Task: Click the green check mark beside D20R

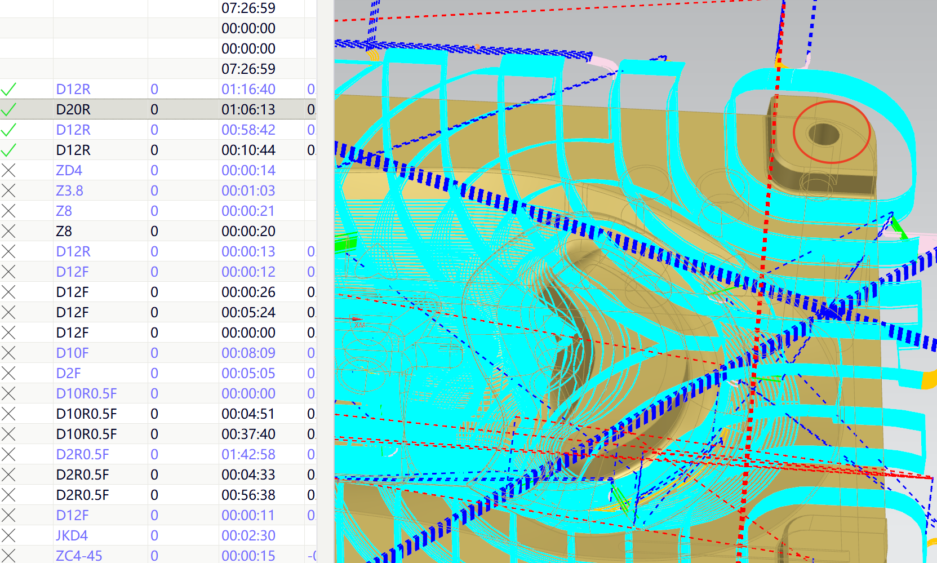Action: [8, 109]
